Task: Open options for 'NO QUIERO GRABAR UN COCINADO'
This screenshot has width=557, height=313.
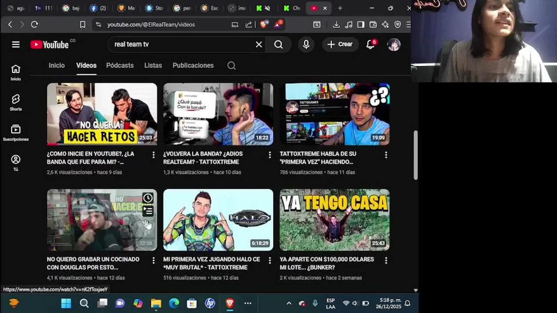Action: pos(153,260)
